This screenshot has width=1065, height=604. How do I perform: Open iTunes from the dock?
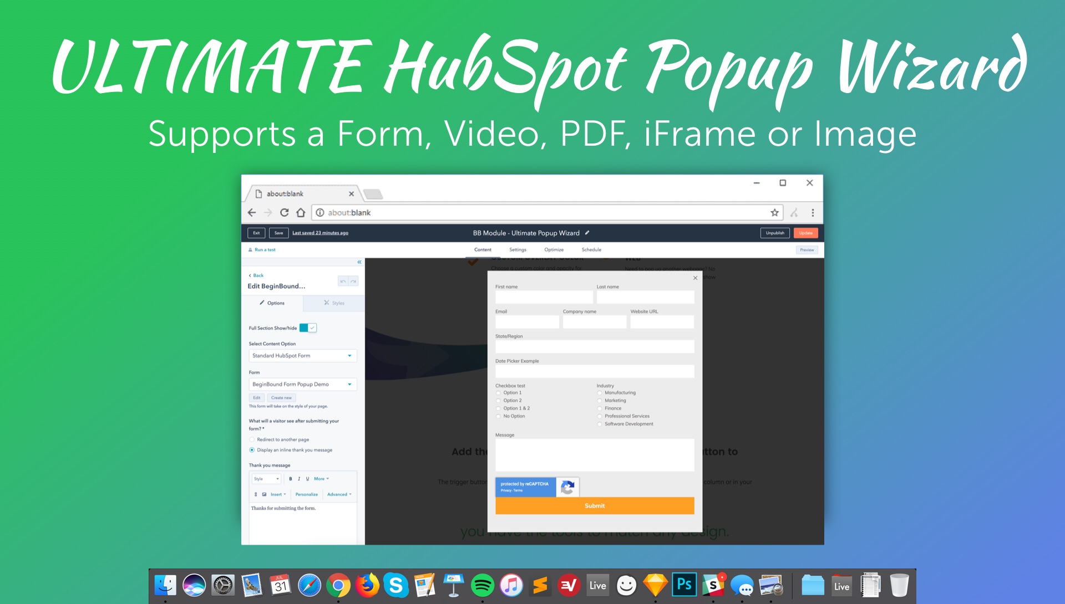click(x=511, y=585)
